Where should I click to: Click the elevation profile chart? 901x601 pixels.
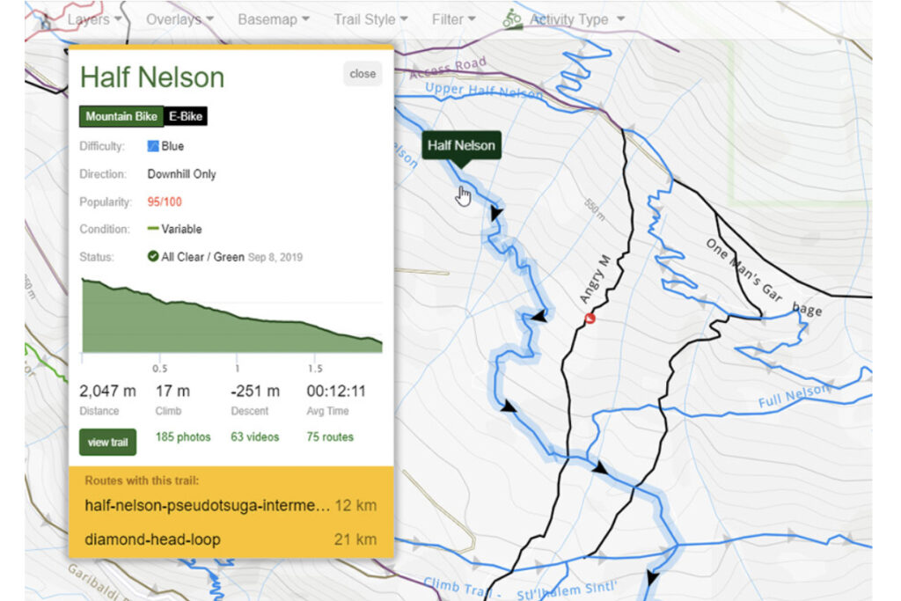coord(231,315)
